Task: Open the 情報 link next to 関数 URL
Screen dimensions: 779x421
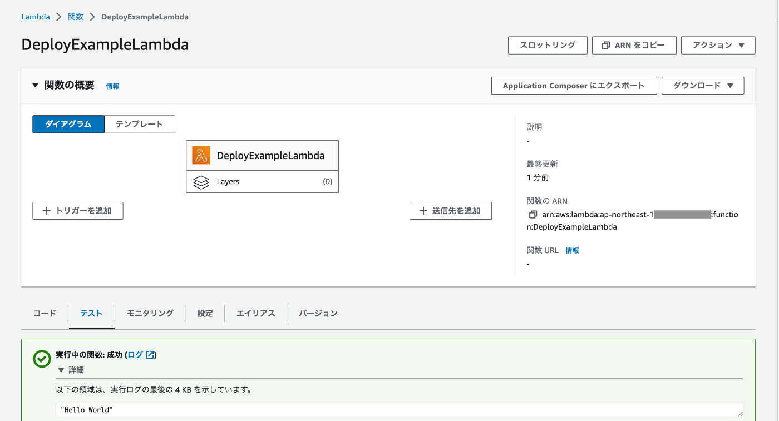Action: click(x=572, y=250)
